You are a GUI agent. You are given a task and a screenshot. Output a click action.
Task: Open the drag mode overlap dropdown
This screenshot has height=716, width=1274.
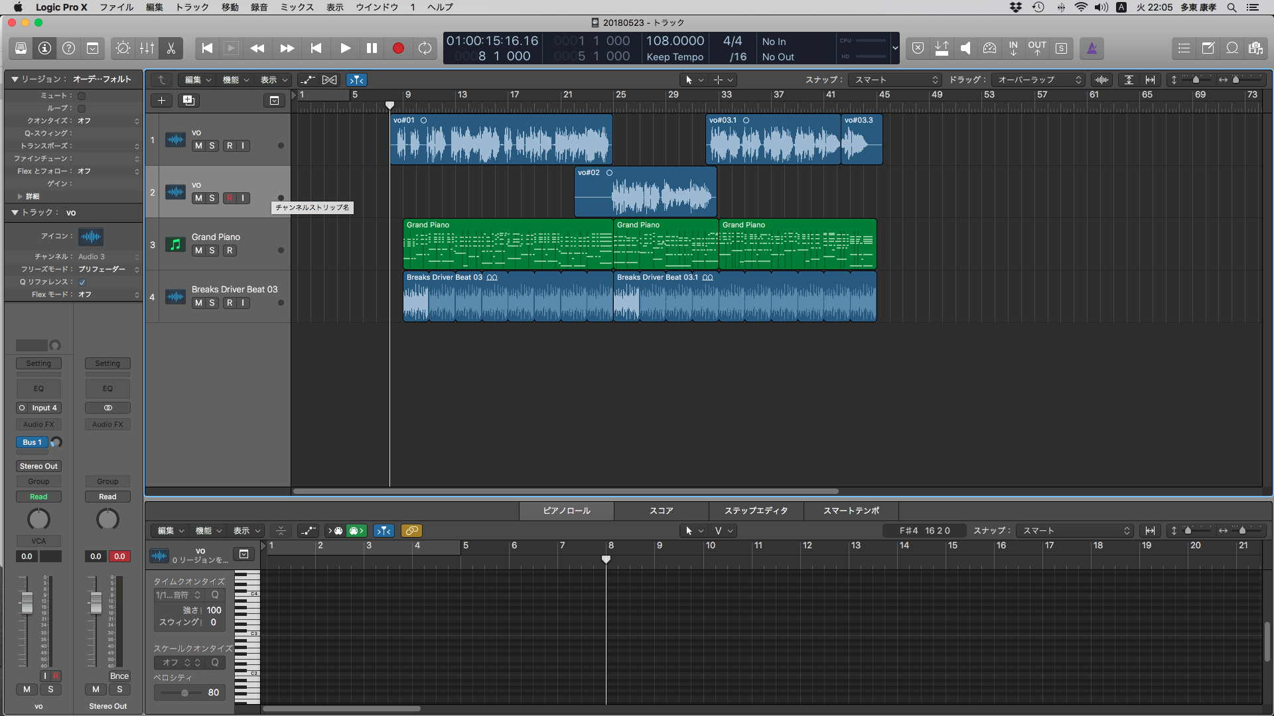[x=1038, y=80]
